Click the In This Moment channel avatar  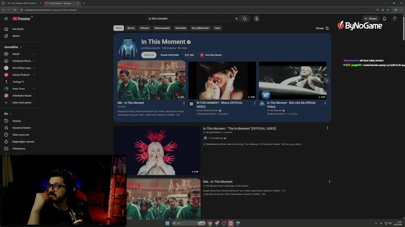point(128,48)
